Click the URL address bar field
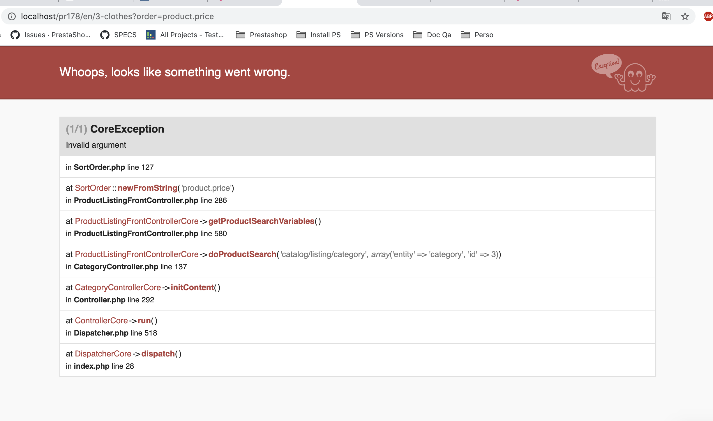The height and width of the screenshot is (421, 713). click(x=320, y=16)
